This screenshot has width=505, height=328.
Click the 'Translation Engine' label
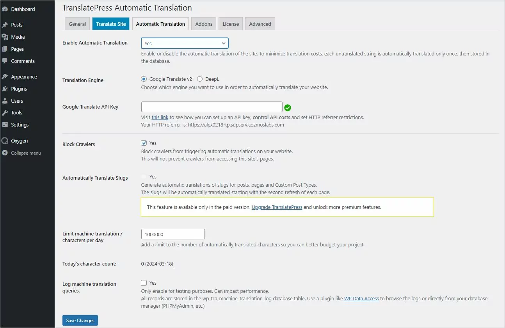coord(83,80)
